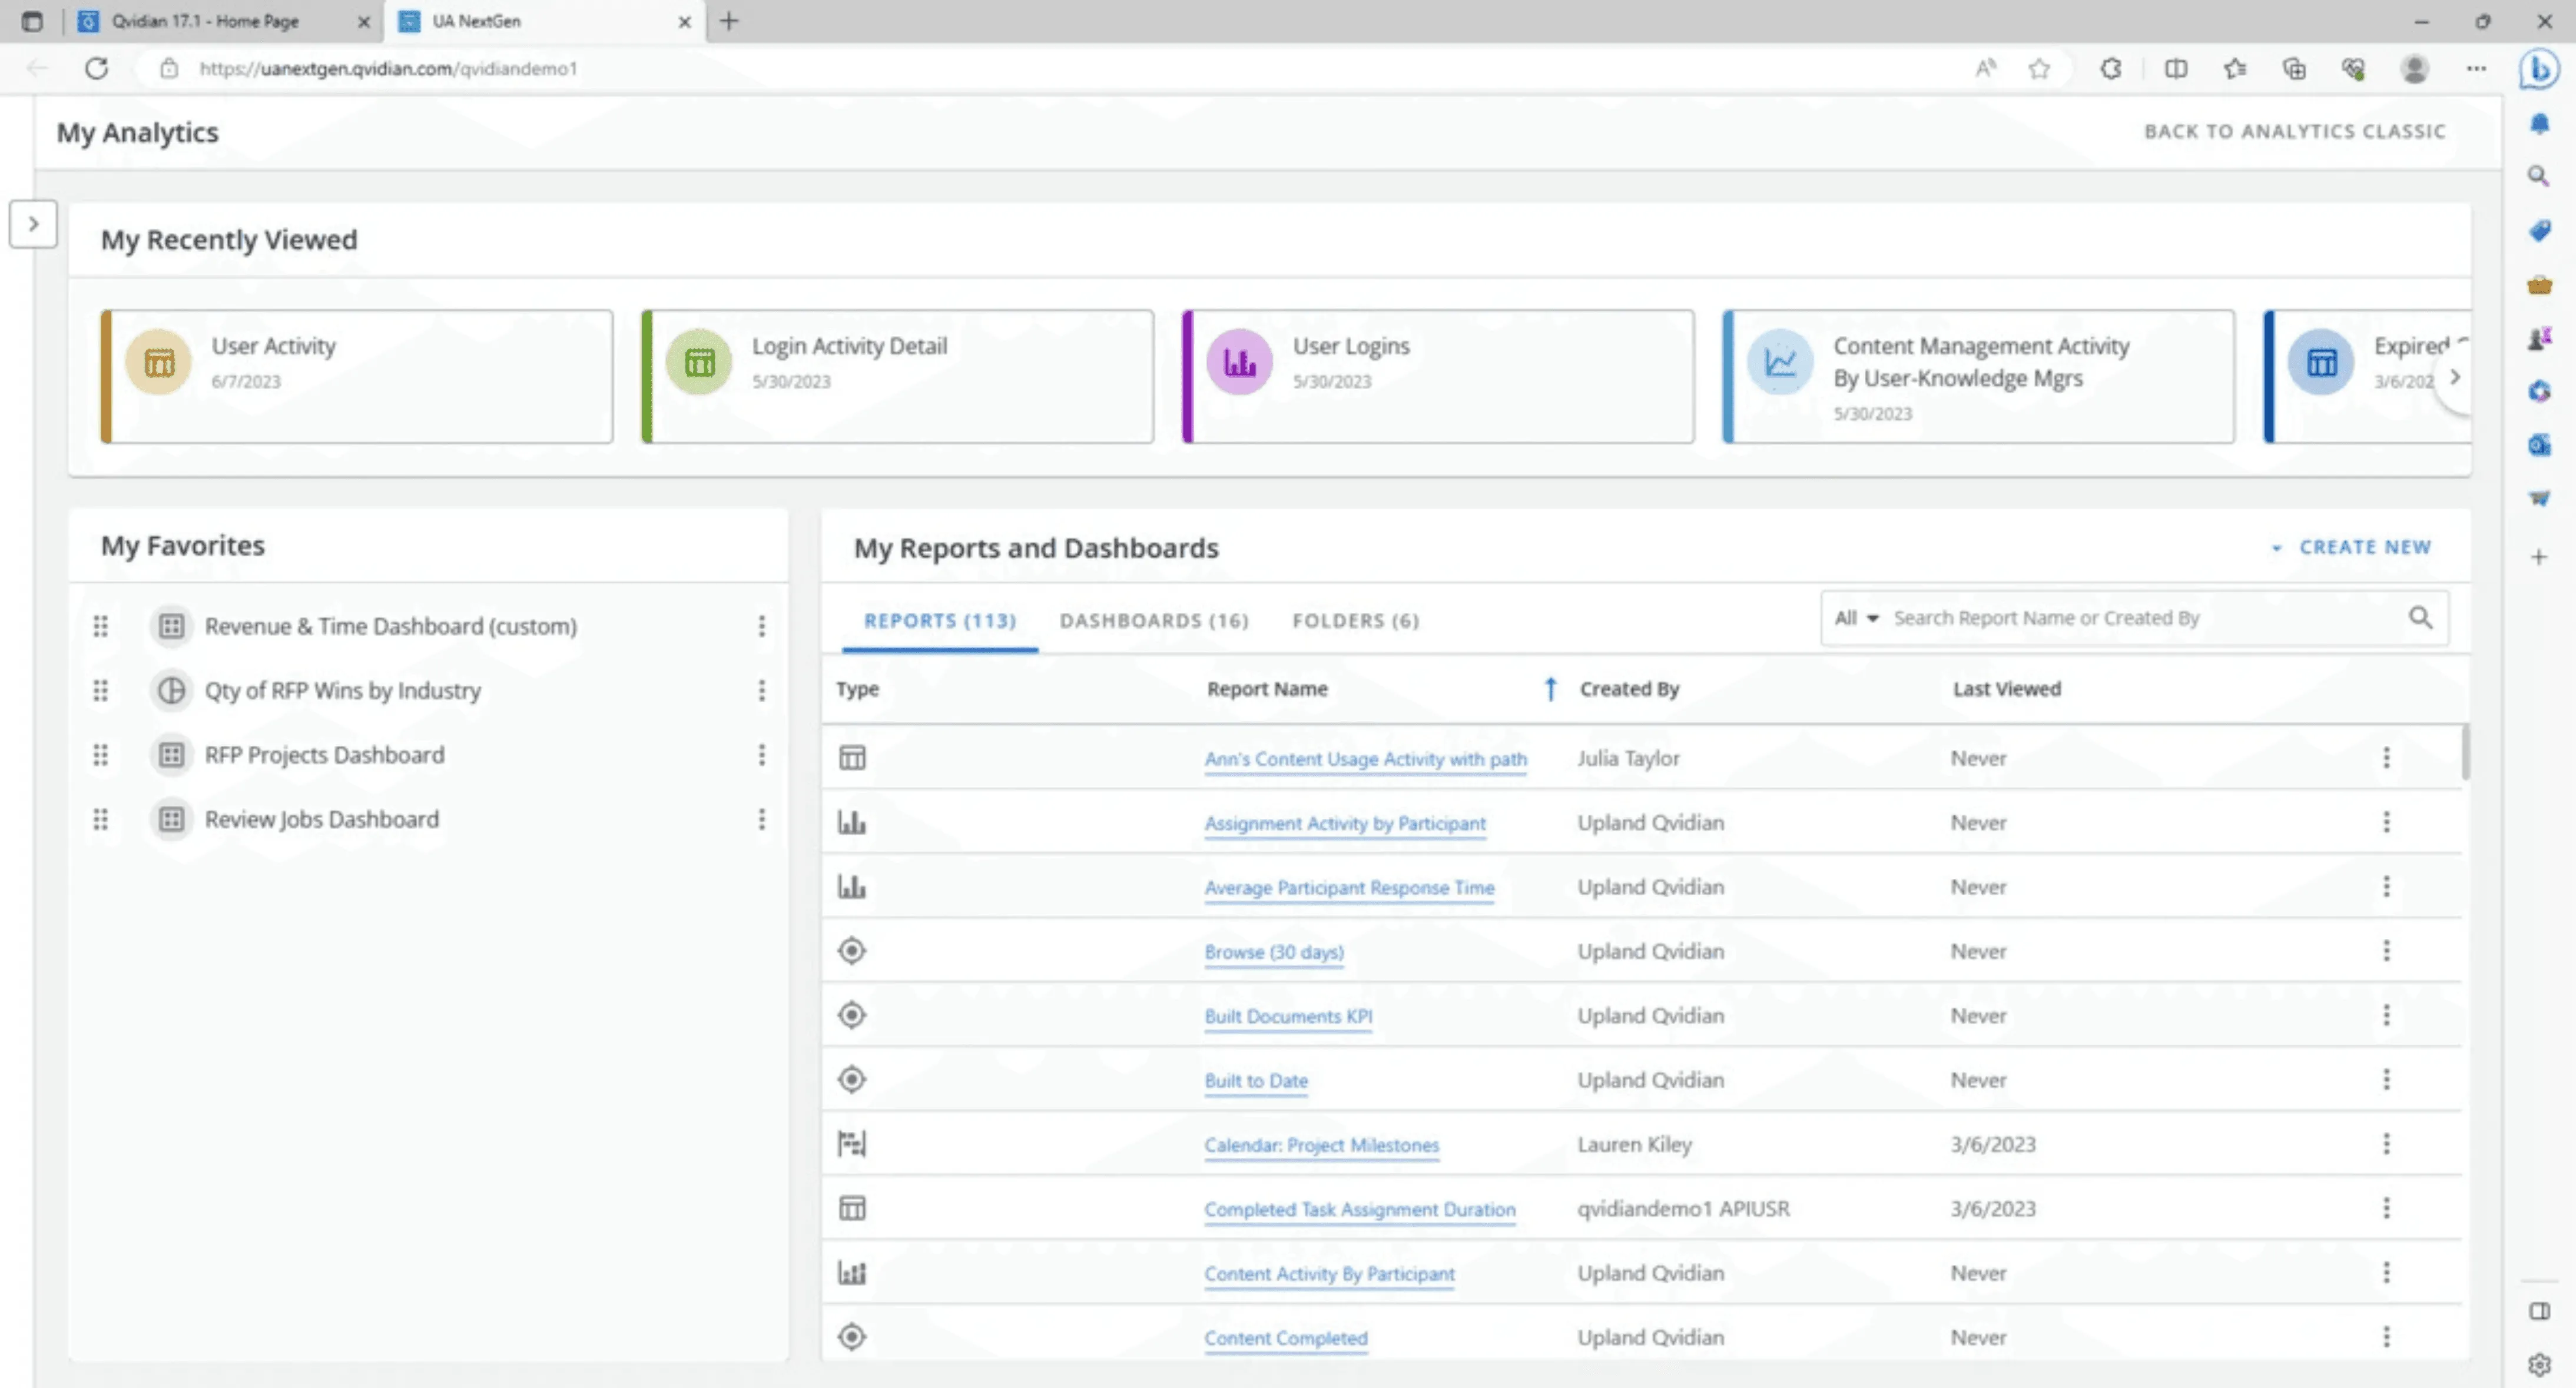Click the pie chart icon beside Qty of RFP Wins
The image size is (2576, 1388).
tap(172, 690)
